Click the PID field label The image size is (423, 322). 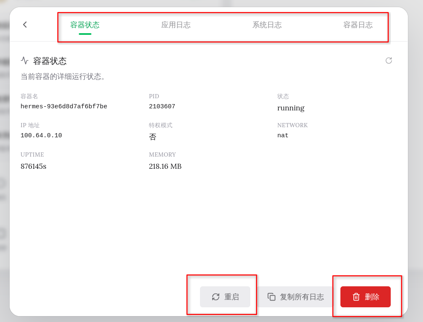click(x=154, y=96)
